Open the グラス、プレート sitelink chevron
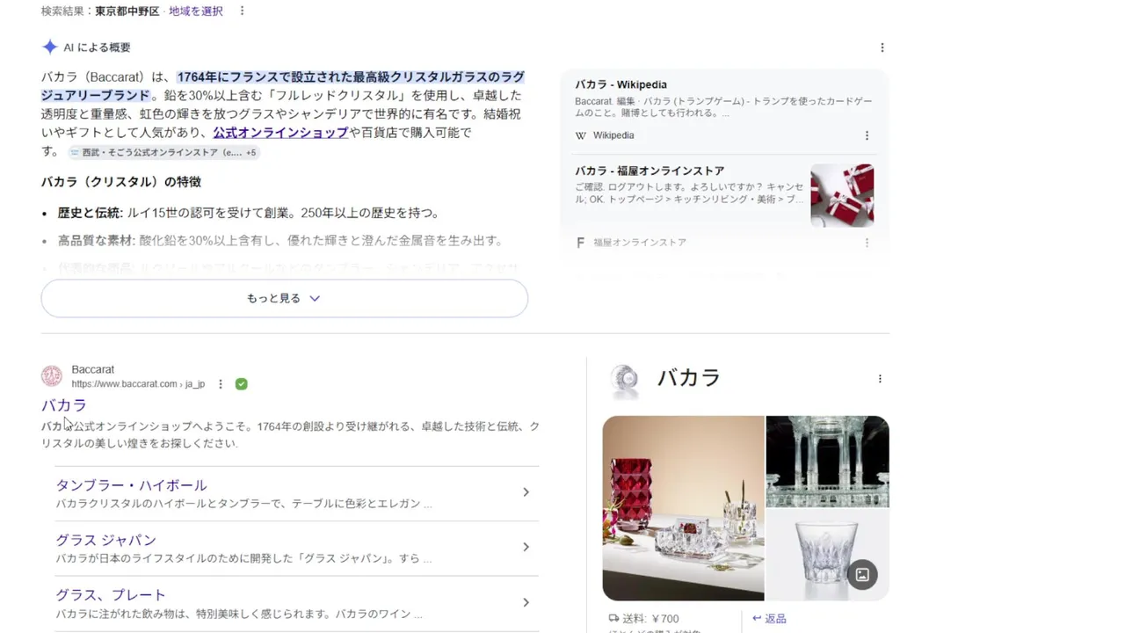The height and width of the screenshot is (633, 1125). 526,602
